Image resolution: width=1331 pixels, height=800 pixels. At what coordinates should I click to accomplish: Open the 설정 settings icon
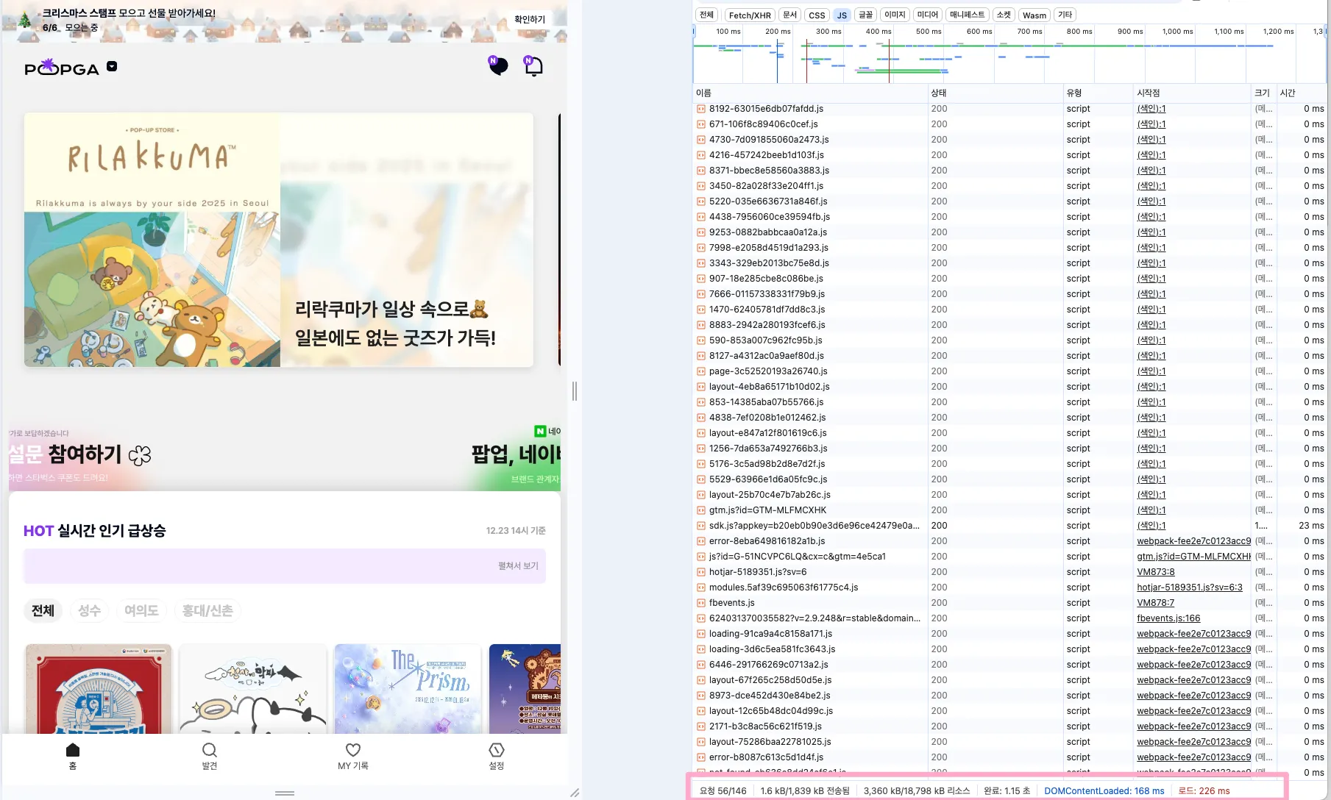[x=497, y=751]
